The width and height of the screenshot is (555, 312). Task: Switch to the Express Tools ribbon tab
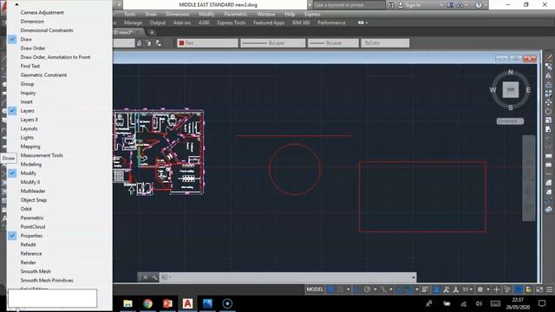pos(232,23)
